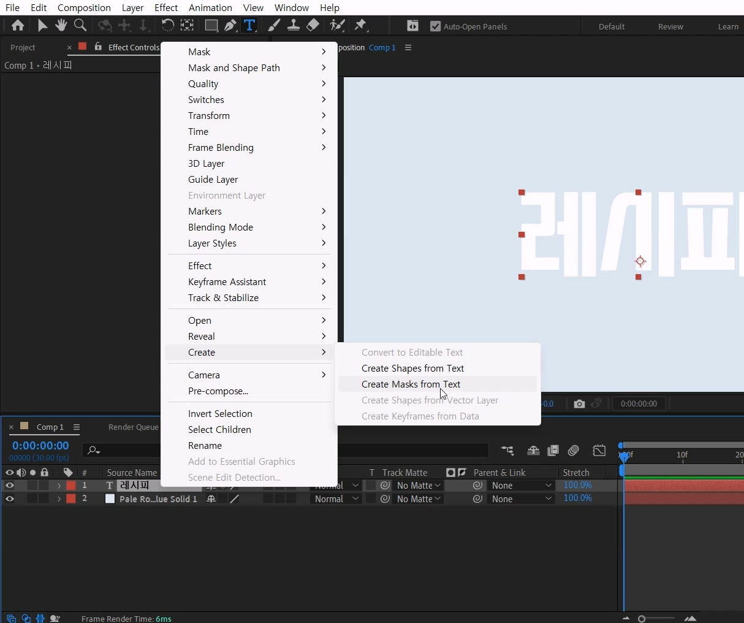Go to the Home screen icon
The image size is (744, 623).
(x=18, y=26)
